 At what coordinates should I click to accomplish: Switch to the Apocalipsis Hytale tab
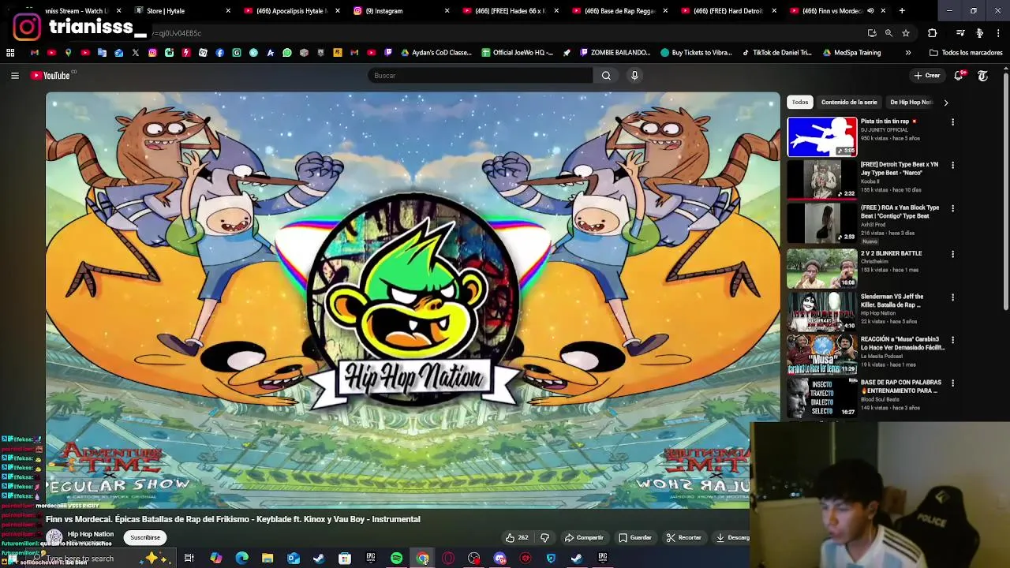(292, 11)
